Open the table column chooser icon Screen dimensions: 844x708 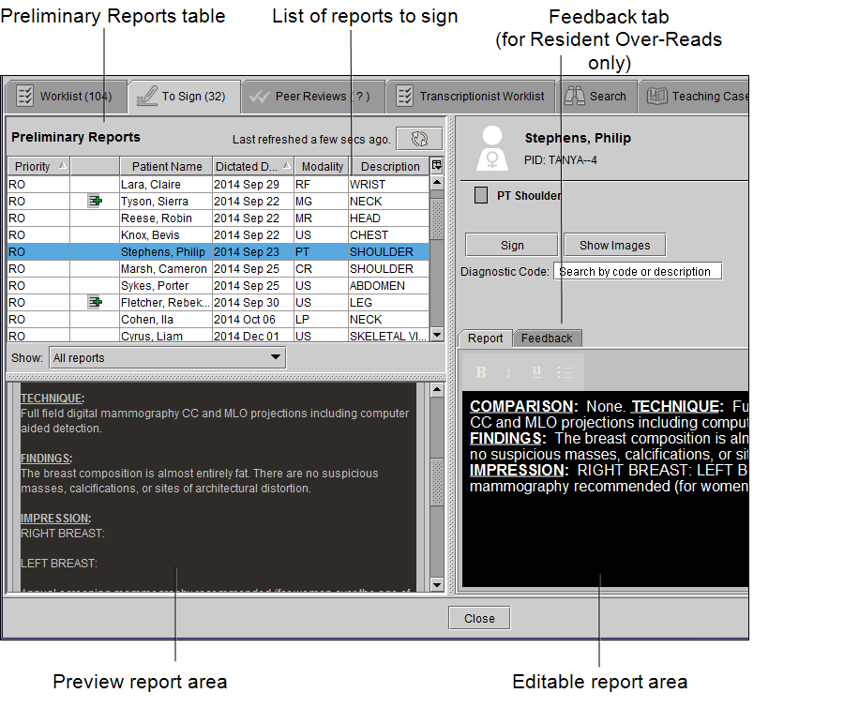pyautogui.click(x=436, y=166)
